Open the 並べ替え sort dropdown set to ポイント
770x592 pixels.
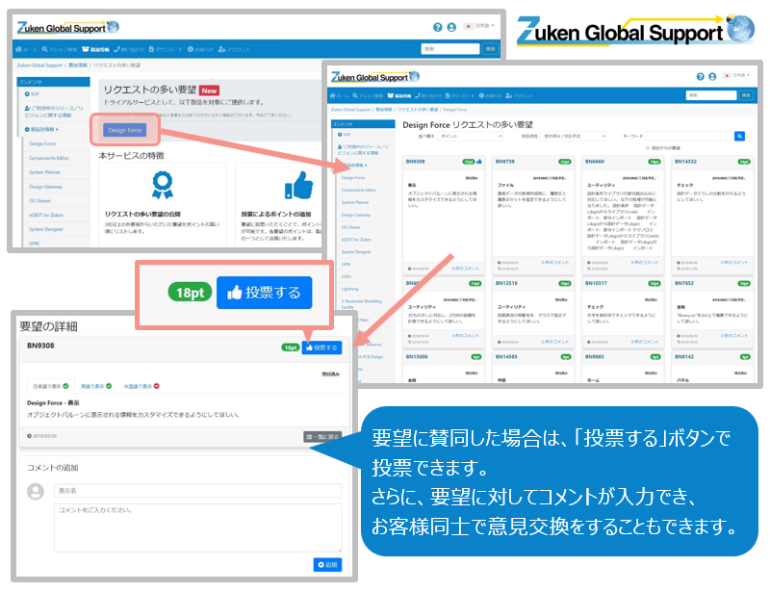(x=471, y=136)
